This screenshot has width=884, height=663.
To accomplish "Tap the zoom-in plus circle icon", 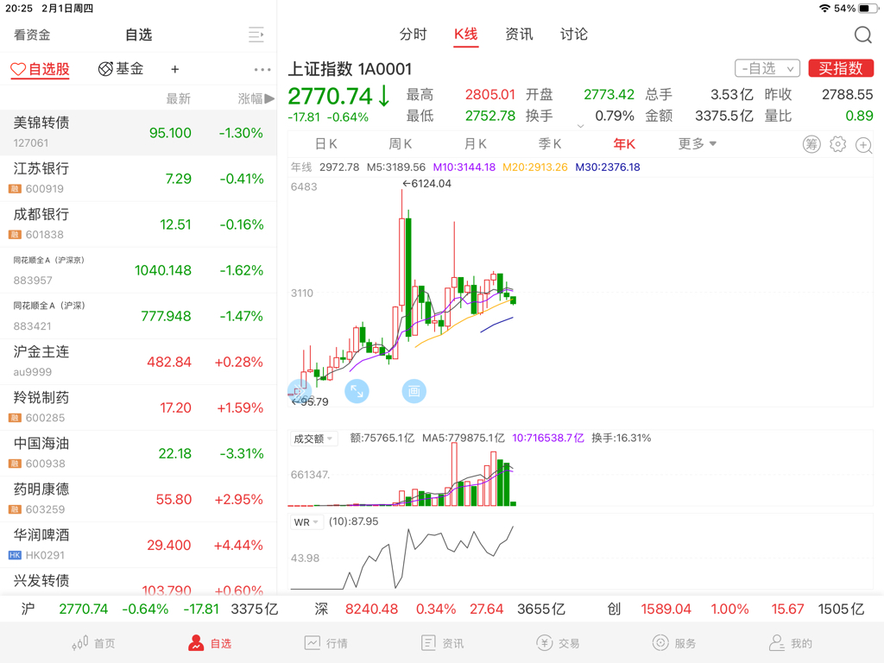I will coord(863,145).
